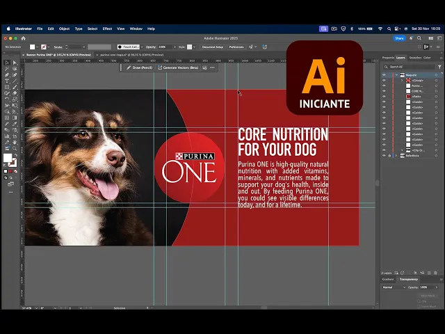Switch to the Properties panel tab
Screen dimensions: 445x334
[x=388, y=58]
